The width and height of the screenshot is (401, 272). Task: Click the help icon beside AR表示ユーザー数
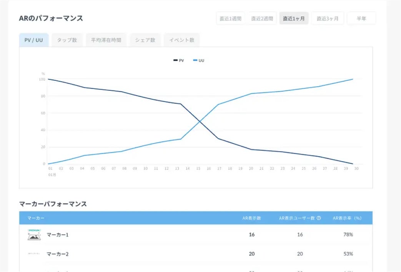click(319, 218)
